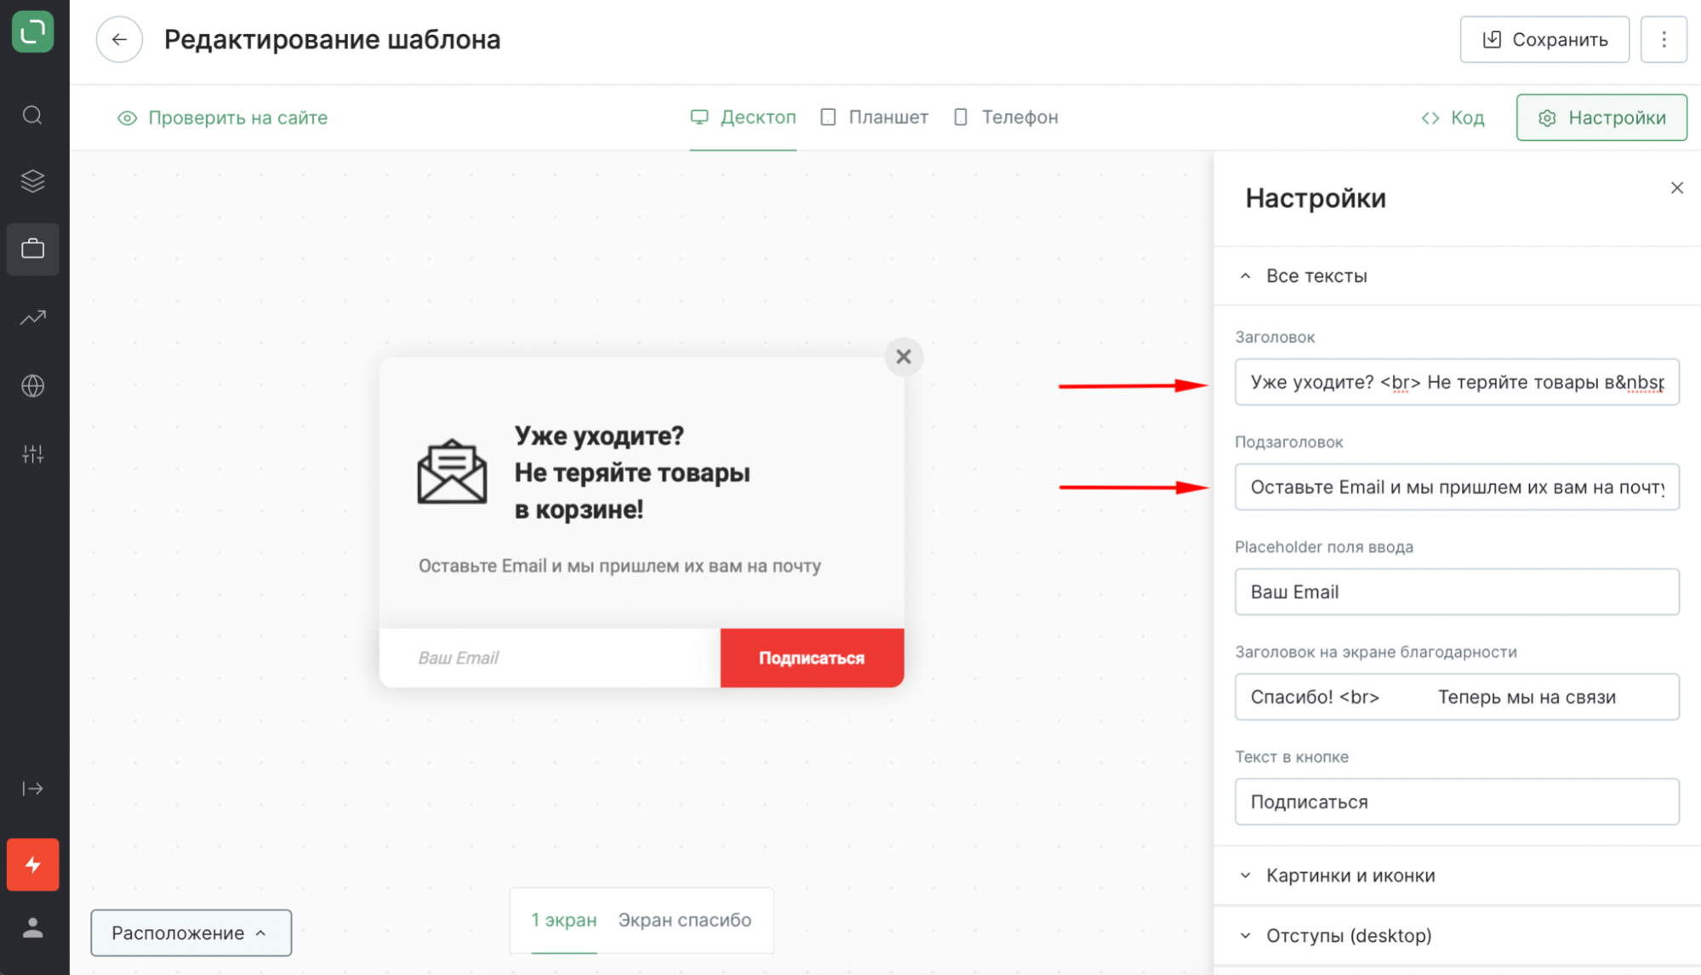Switch to Планшет tab

point(874,117)
